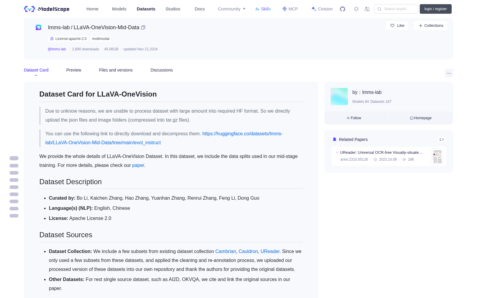Click the License:apache-2.0 tag

[68, 39]
